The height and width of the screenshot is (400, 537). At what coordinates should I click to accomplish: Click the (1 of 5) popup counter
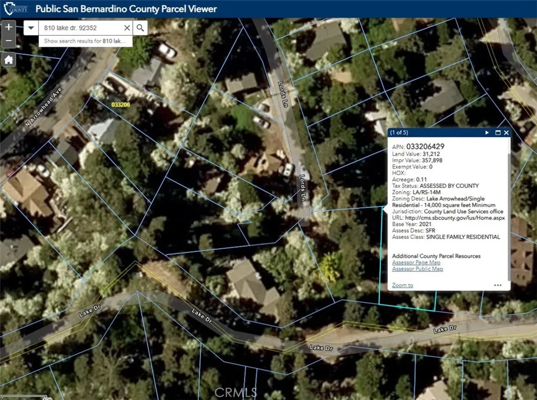pyautogui.click(x=399, y=133)
